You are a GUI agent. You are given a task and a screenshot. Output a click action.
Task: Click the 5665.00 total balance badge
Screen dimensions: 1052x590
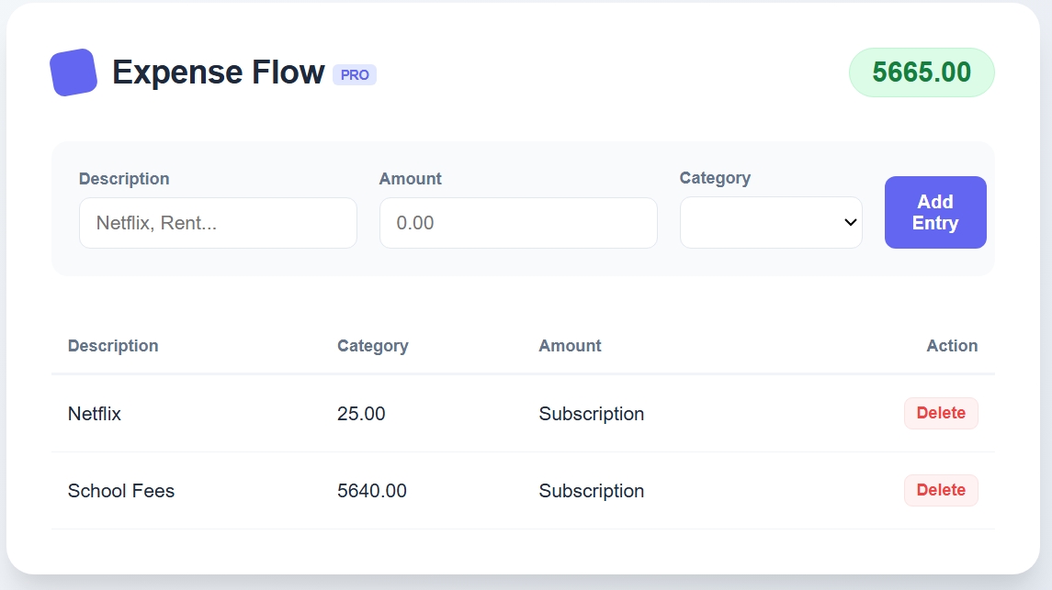click(x=922, y=72)
